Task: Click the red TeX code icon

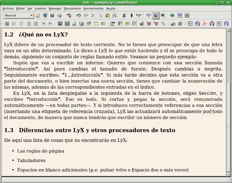Action: tap(149, 24)
